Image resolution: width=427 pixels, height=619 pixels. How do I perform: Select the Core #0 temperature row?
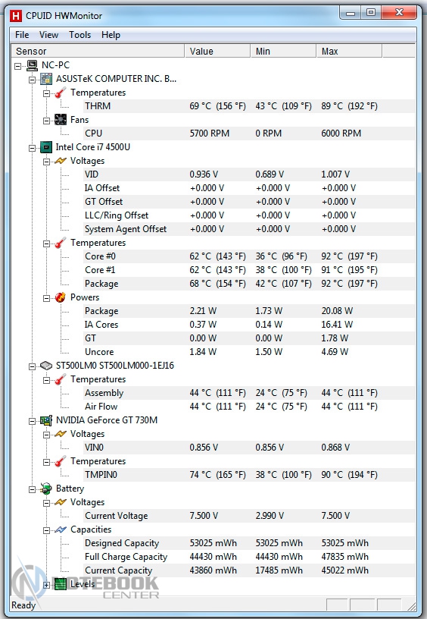[249, 256]
